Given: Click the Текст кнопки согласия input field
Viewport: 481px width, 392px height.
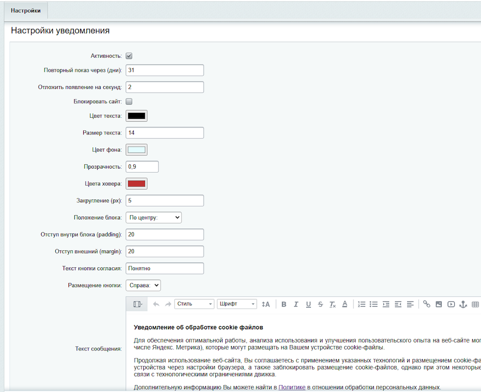Looking at the screenshot, I should (164, 268).
